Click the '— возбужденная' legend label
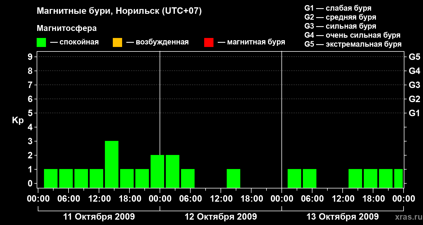This screenshot has height=225, width=423. pos(157,42)
